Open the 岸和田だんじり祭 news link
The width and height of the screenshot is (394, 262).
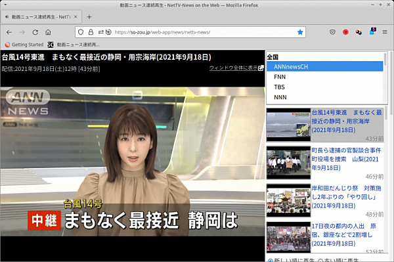[x=347, y=197]
